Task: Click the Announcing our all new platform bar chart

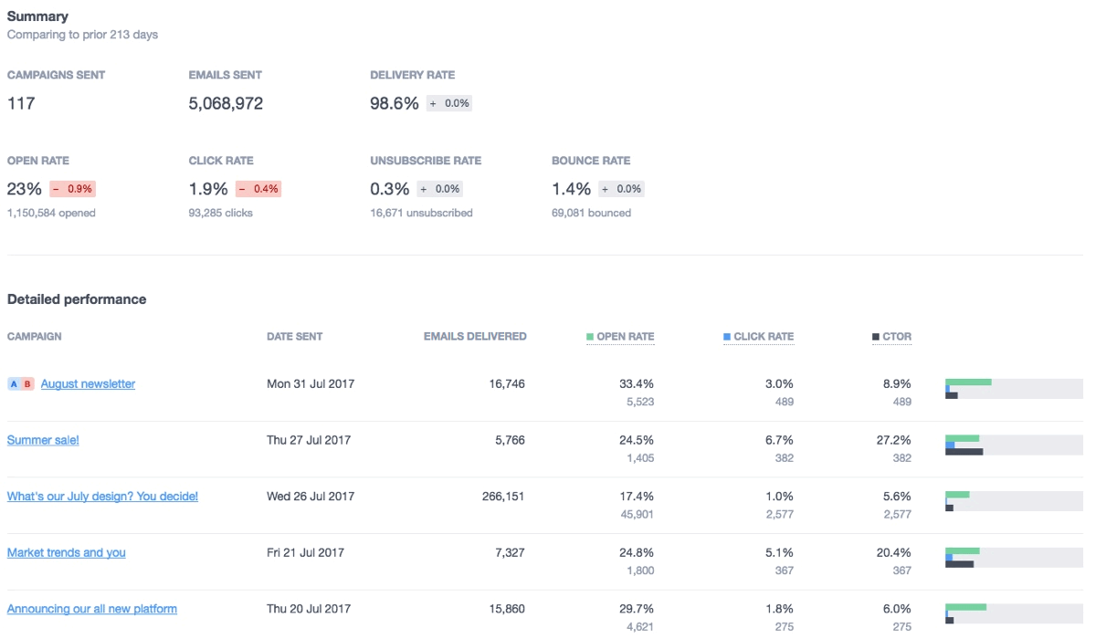Action: pos(1014,613)
